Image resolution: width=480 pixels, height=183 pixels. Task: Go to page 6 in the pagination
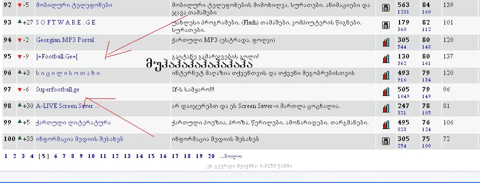[x=56, y=156]
